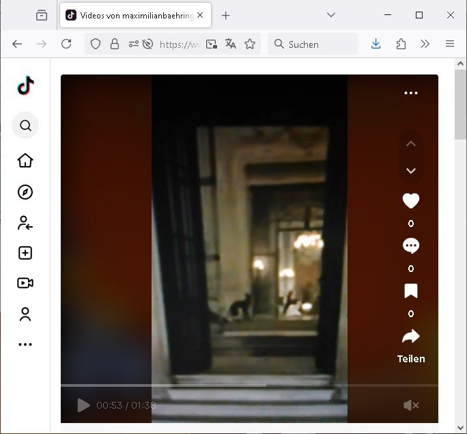467x434 pixels.
Task: Open a new tab with plus
Action: 226,16
